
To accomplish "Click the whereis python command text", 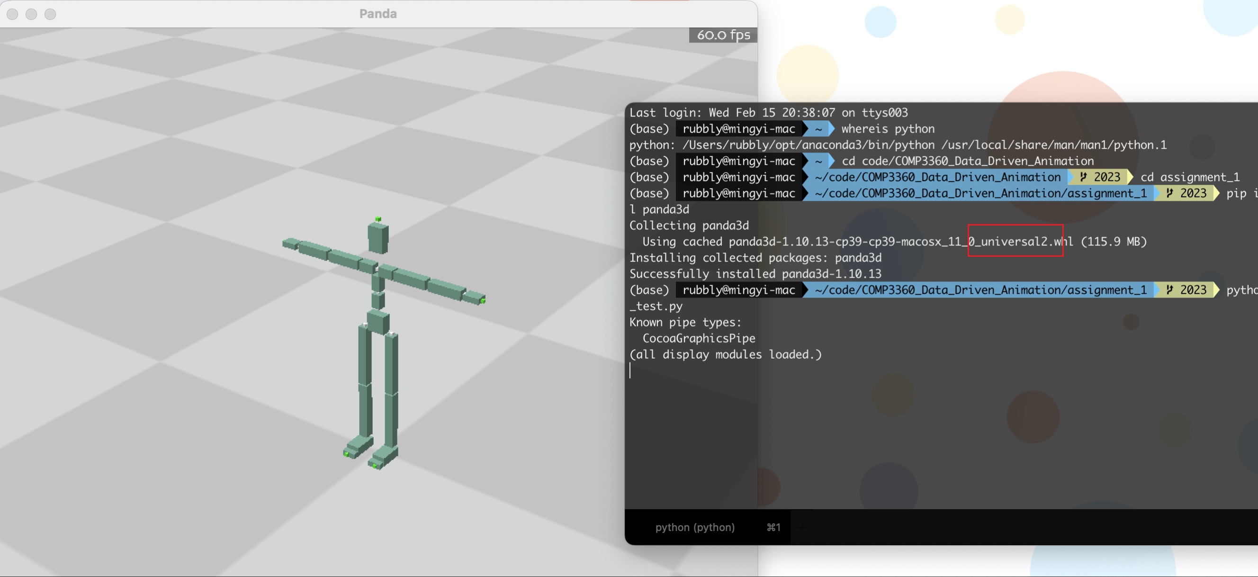I will pos(887,128).
